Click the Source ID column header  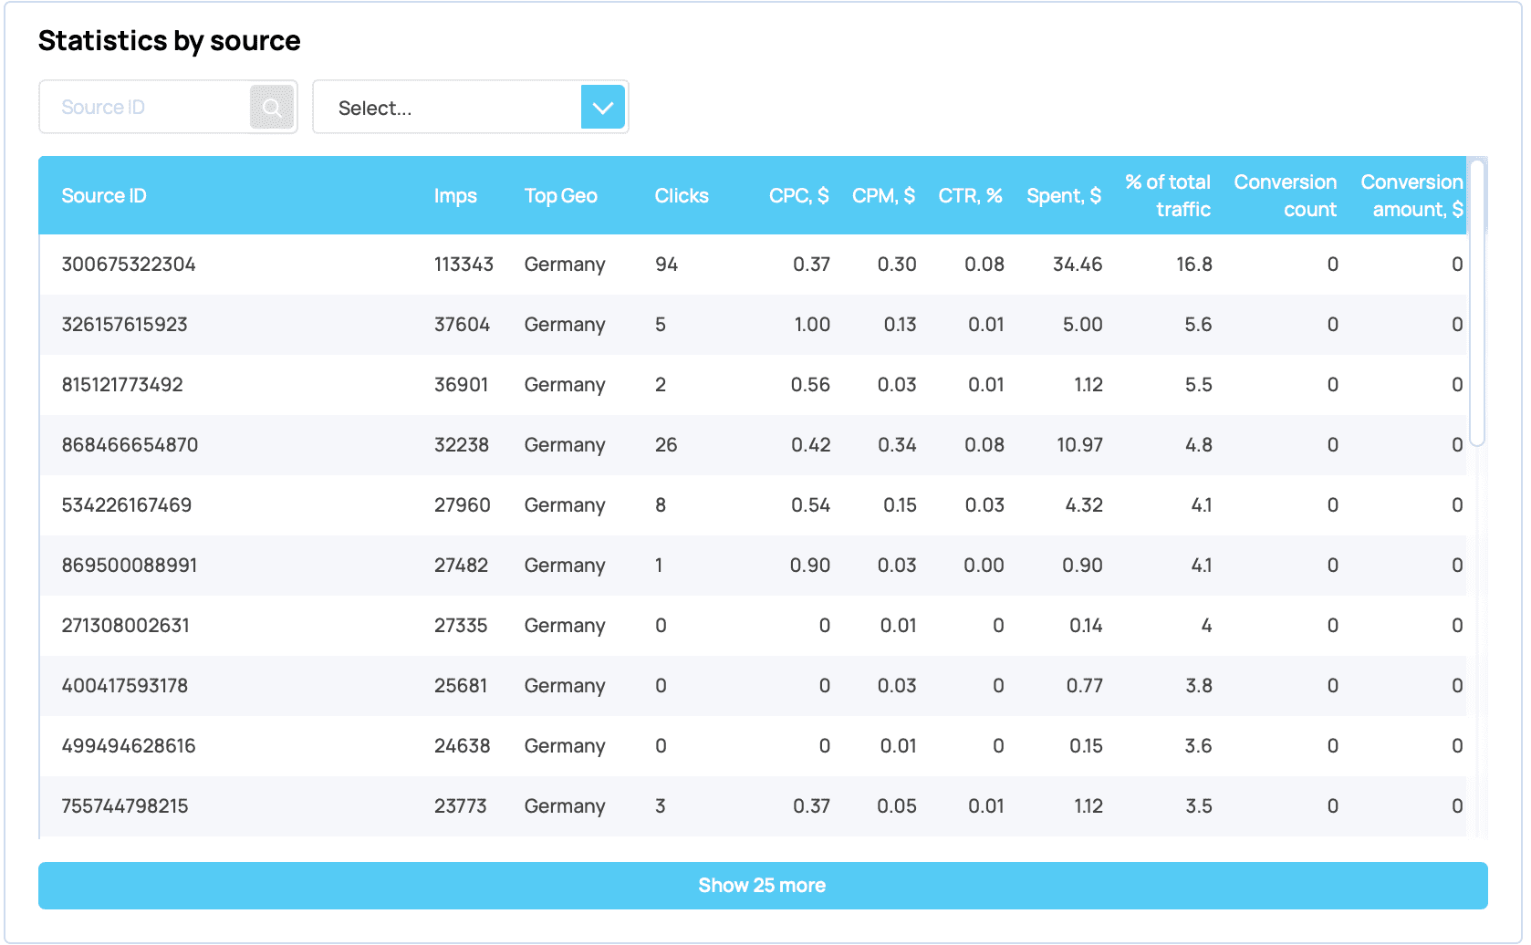click(104, 196)
